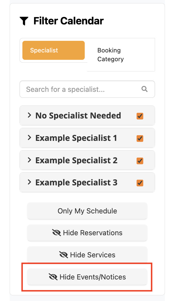Click the chevron icon beside Example Specialist 2
The image size is (174, 301).
29,160
